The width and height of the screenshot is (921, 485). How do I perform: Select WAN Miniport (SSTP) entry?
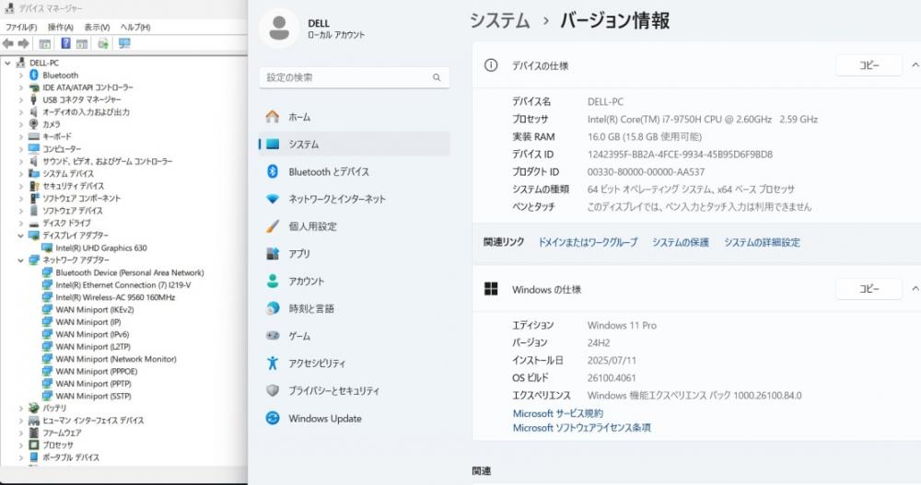tap(93, 396)
